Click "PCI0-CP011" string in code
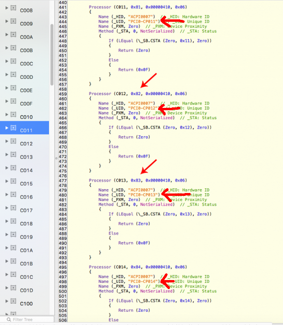 pyautogui.click(x=143, y=22)
